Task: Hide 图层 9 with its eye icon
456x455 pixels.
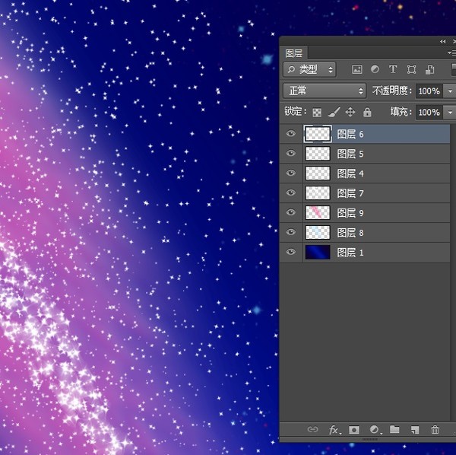Action: tap(290, 212)
